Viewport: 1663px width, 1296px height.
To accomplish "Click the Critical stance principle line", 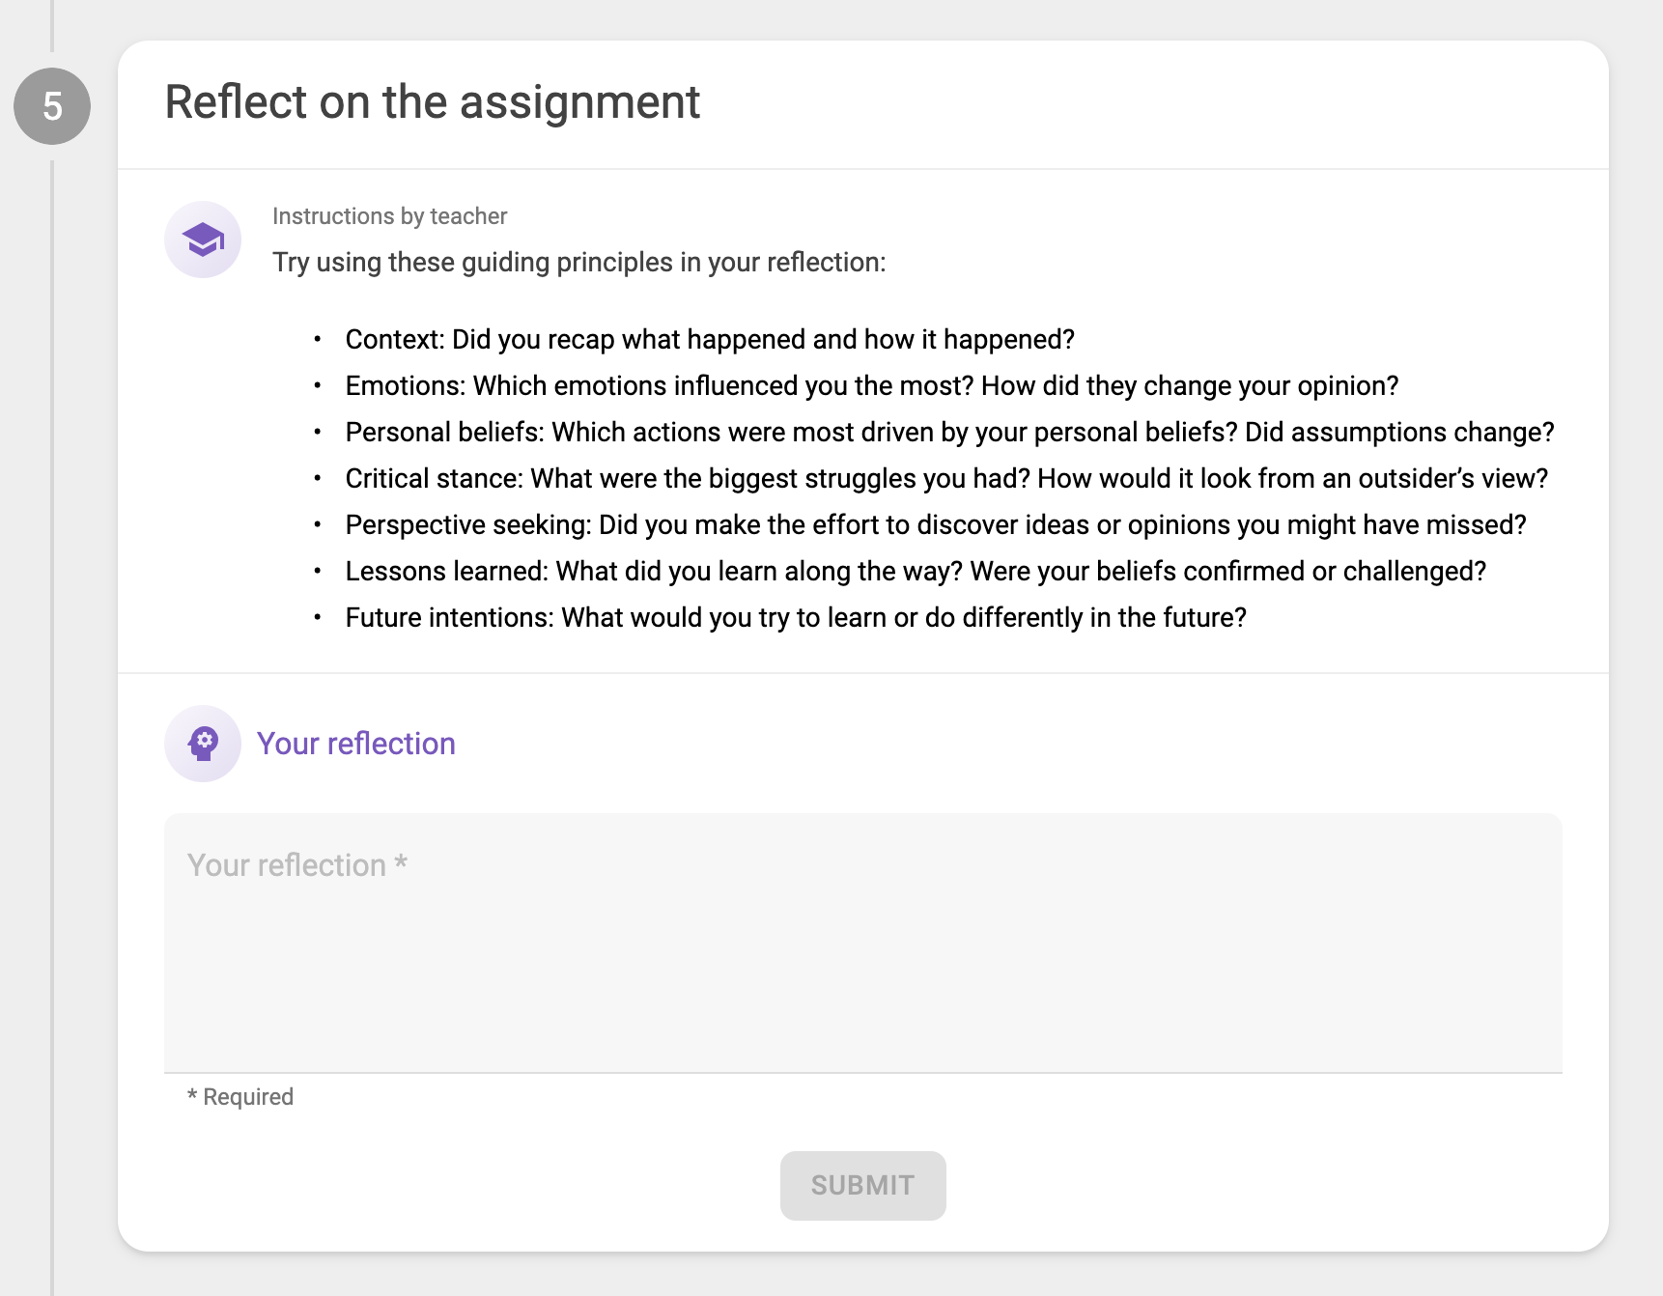I will (x=946, y=479).
